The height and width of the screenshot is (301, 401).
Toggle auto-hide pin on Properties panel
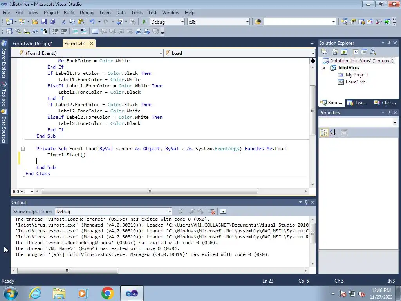389,112
